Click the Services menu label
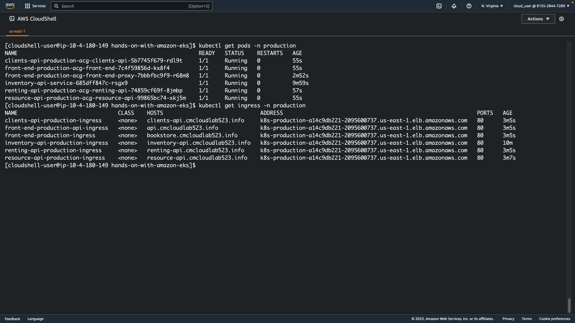 39,6
